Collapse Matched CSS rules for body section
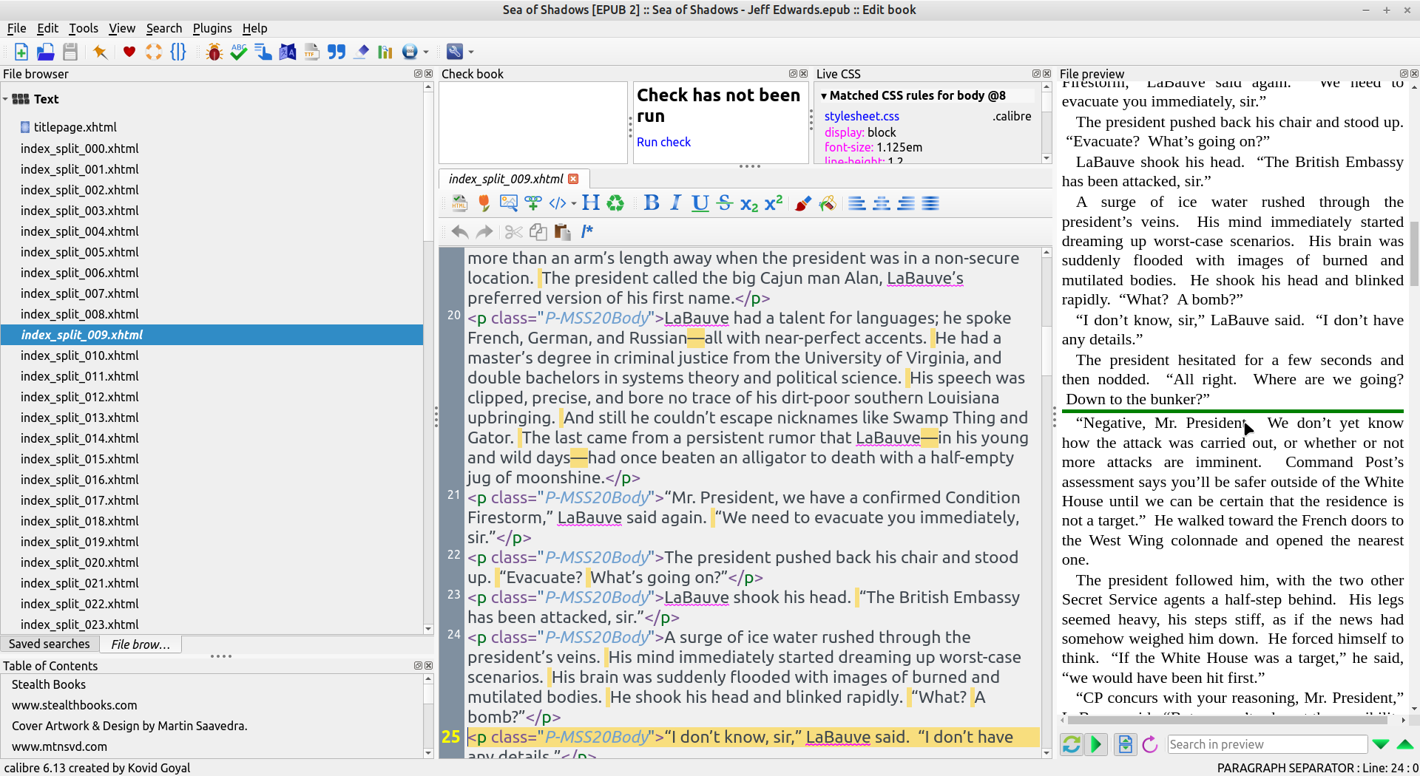This screenshot has width=1420, height=776. coord(824,96)
